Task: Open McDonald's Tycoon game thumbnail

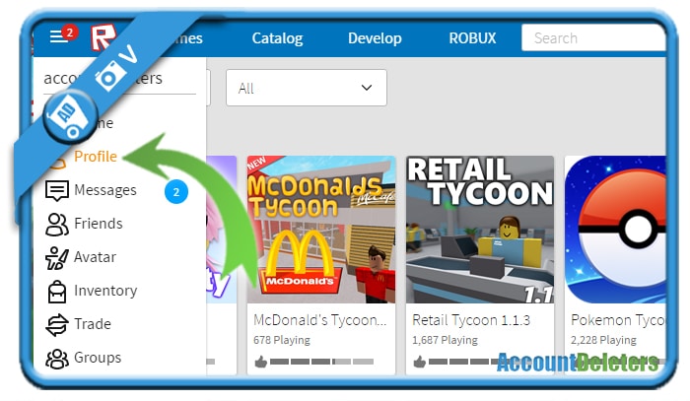Action: pyautogui.click(x=321, y=230)
